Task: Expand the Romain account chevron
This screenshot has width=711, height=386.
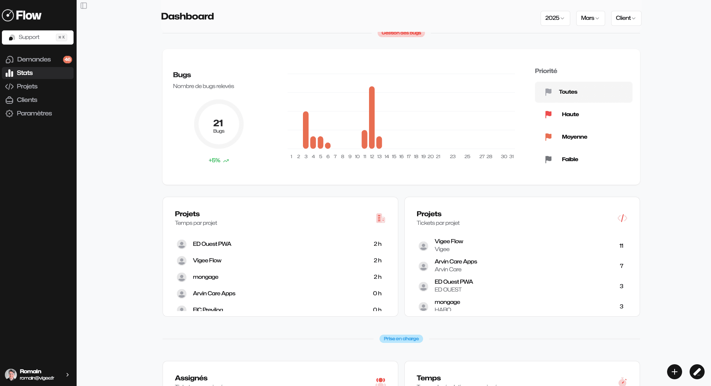Action: (68, 375)
